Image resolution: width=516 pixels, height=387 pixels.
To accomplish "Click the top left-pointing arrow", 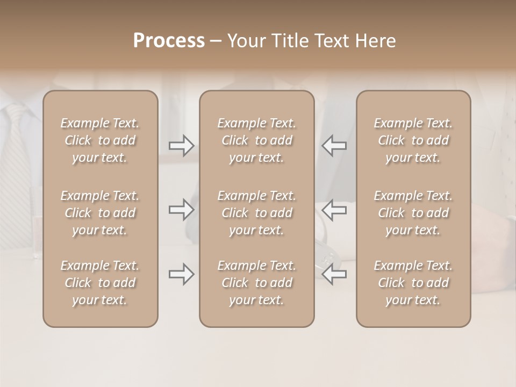I will (x=334, y=146).
